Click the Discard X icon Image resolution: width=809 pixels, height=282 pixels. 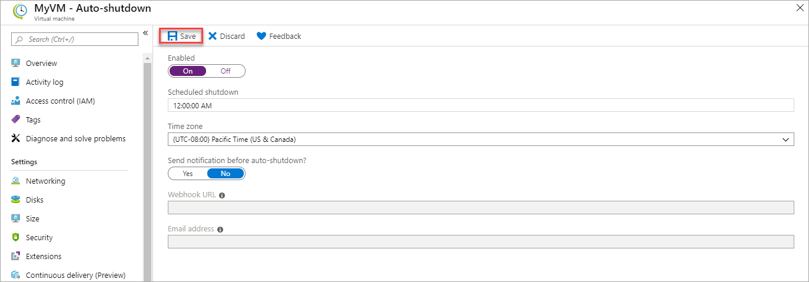[x=213, y=36]
